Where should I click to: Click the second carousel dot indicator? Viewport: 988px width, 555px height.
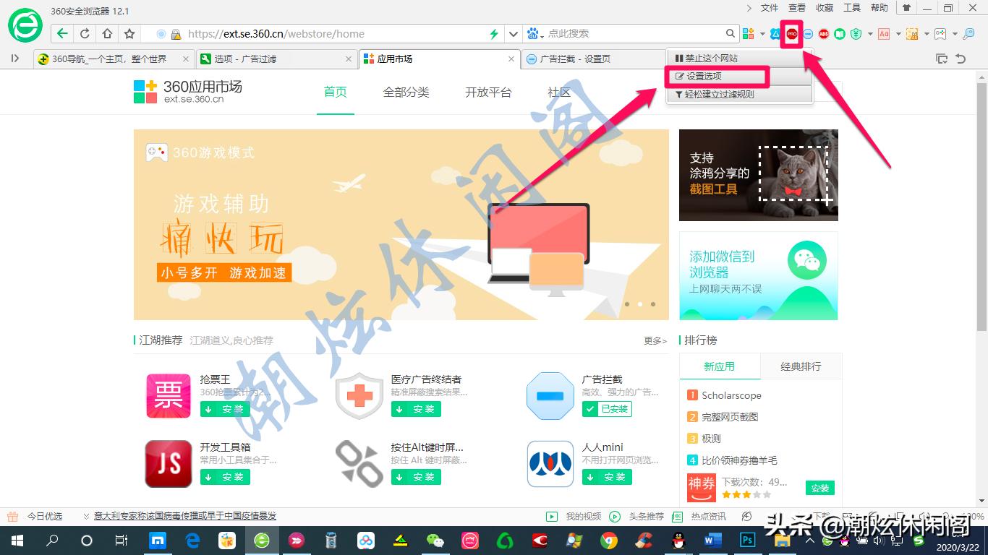coord(639,305)
